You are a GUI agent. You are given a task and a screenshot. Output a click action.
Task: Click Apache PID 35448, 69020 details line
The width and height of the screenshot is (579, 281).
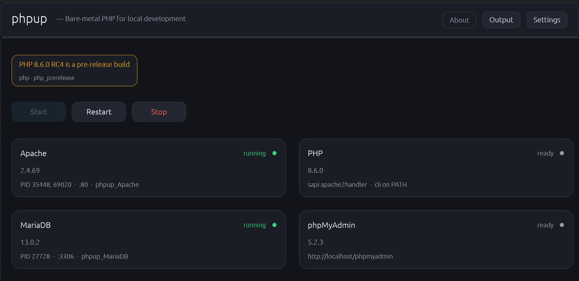tap(80, 185)
